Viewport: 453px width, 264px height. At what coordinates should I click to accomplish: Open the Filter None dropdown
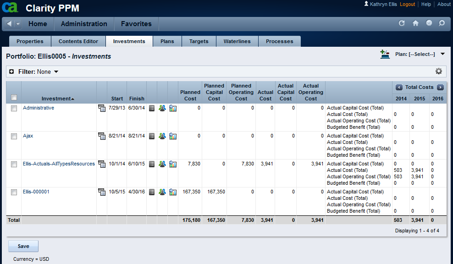coord(56,71)
